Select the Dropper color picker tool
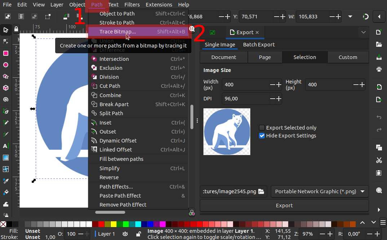Image resolution: width=387 pixels, height=240 pixels. click(6, 181)
